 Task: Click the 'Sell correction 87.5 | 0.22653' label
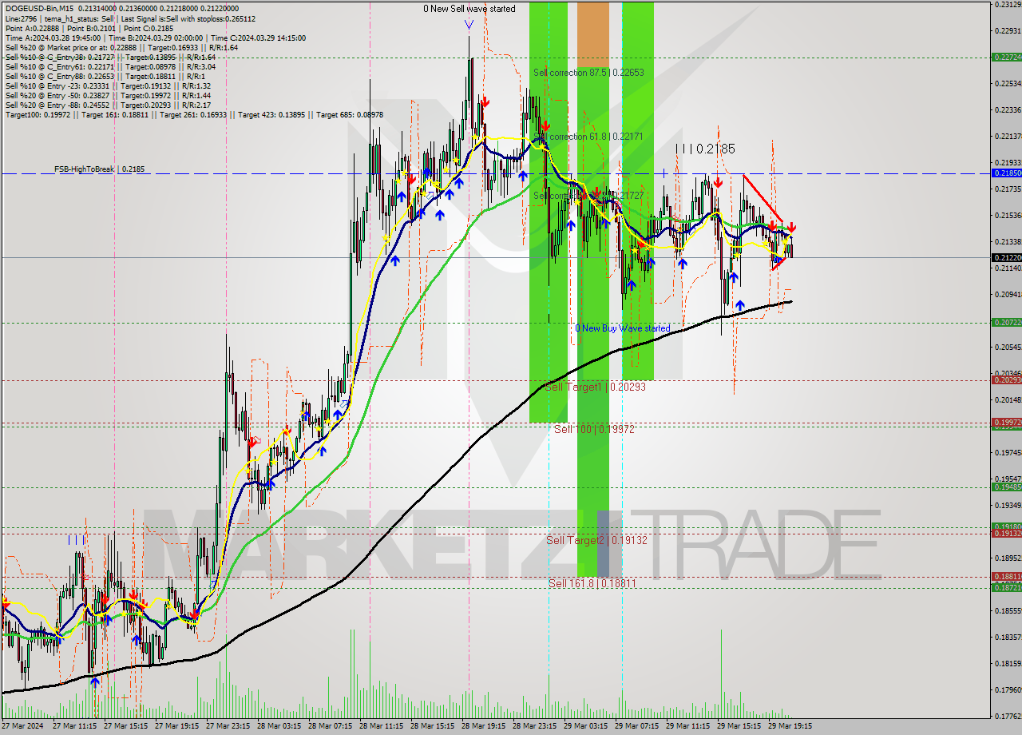pyautogui.click(x=588, y=72)
